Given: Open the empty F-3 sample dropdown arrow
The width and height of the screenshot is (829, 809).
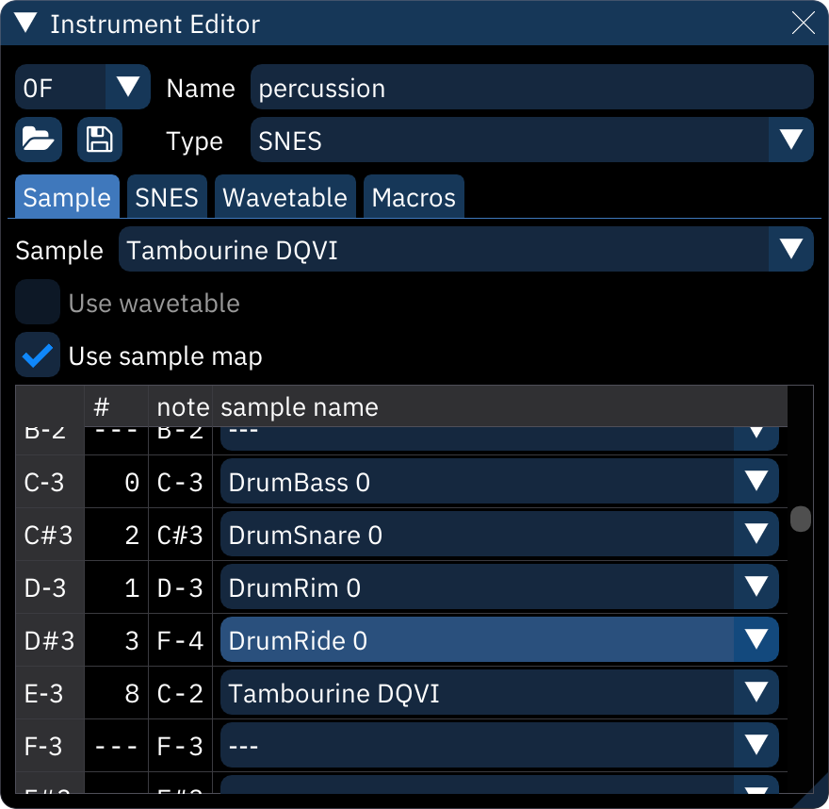Looking at the screenshot, I should 757,745.
